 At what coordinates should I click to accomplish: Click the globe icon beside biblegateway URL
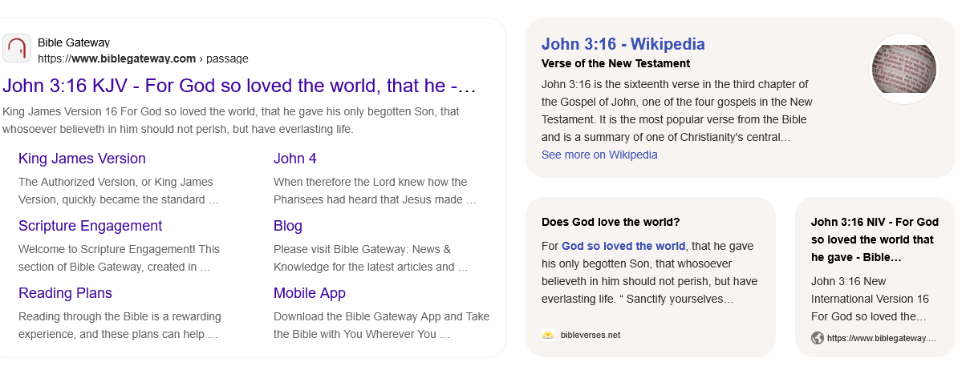pyautogui.click(x=818, y=338)
